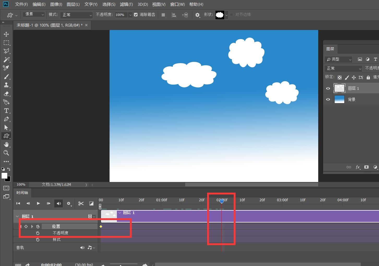Click the scissors split icon in timeline
The height and width of the screenshot is (266, 379).
coord(81,203)
